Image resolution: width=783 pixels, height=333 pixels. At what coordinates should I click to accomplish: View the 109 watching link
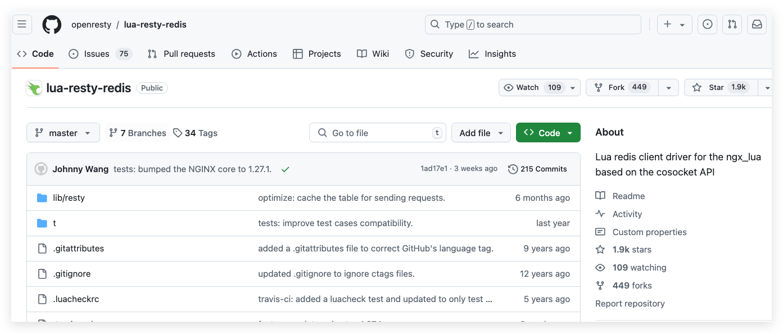click(631, 268)
